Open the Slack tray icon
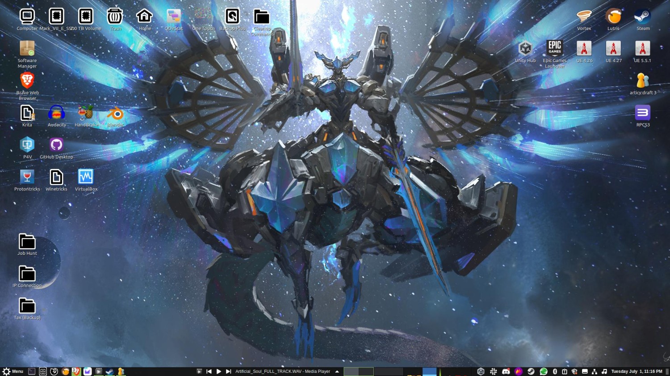Viewport: 670px width, 376px height. pyautogui.click(x=494, y=372)
